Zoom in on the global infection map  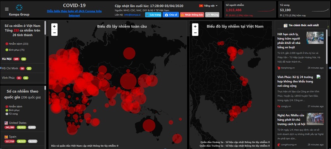click(54, 26)
